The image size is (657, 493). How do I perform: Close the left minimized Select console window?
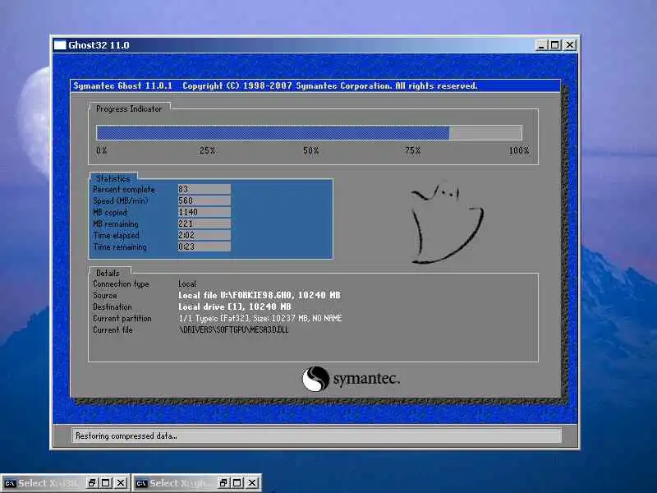coord(120,483)
